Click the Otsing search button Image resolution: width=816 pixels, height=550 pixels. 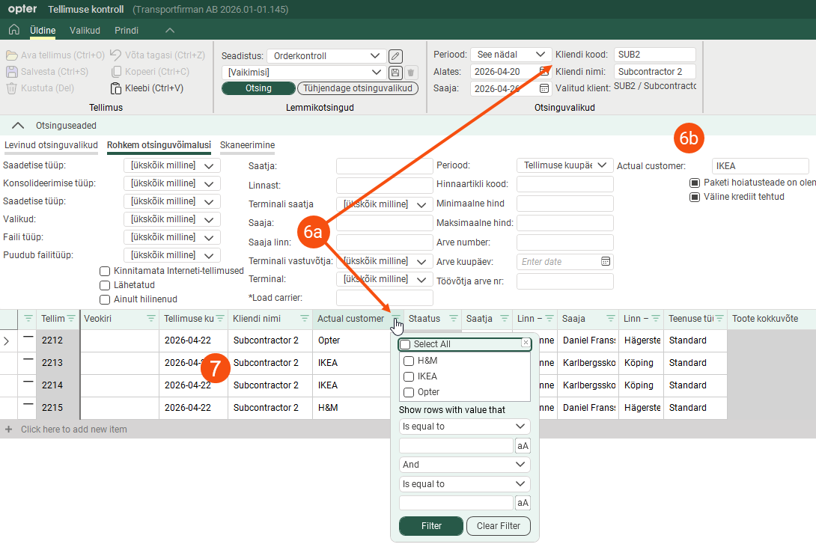pyautogui.click(x=258, y=88)
